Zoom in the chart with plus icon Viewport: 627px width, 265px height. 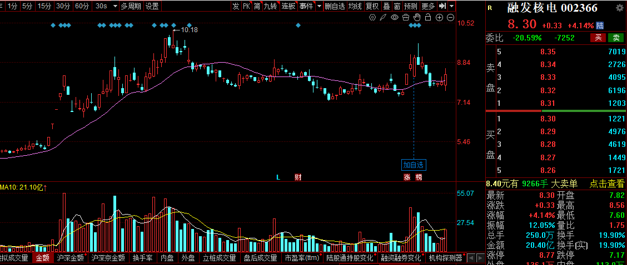[x=439, y=18]
